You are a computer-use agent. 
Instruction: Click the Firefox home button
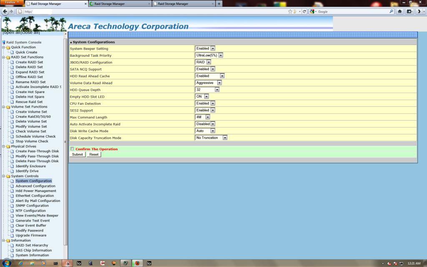coord(400,11)
